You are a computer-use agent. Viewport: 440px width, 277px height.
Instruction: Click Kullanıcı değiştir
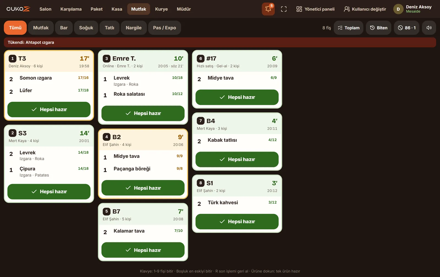(x=365, y=9)
